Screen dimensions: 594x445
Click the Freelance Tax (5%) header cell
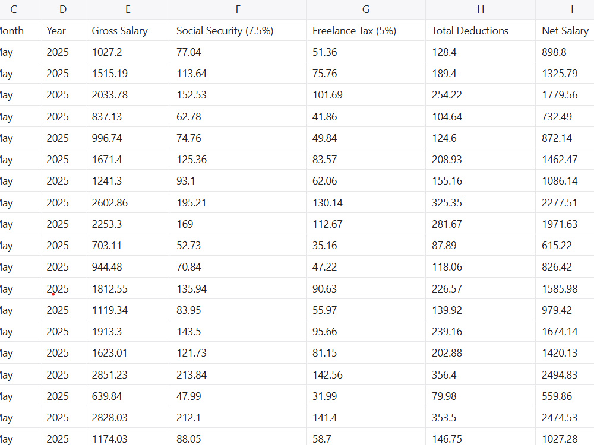click(x=366, y=30)
